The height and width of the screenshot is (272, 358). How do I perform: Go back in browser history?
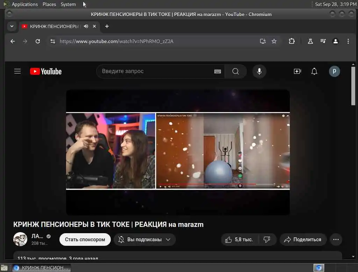[13, 41]
